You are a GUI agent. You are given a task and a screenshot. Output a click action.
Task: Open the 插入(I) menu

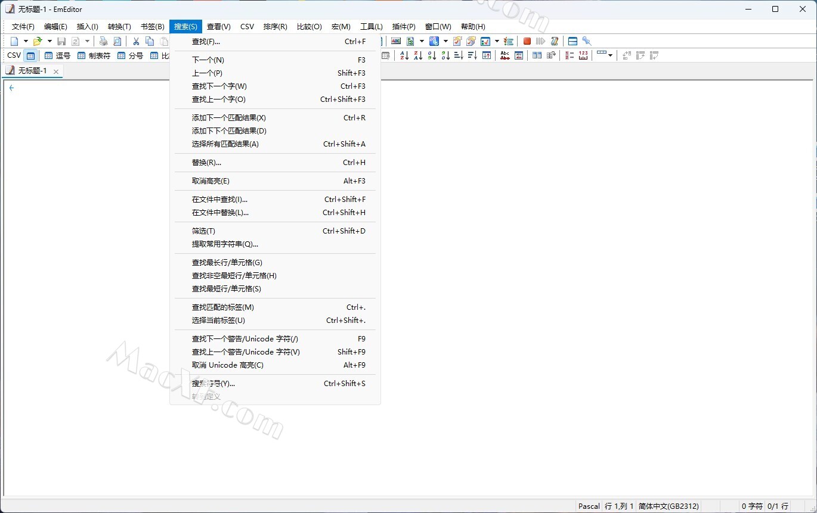point(88,27)
